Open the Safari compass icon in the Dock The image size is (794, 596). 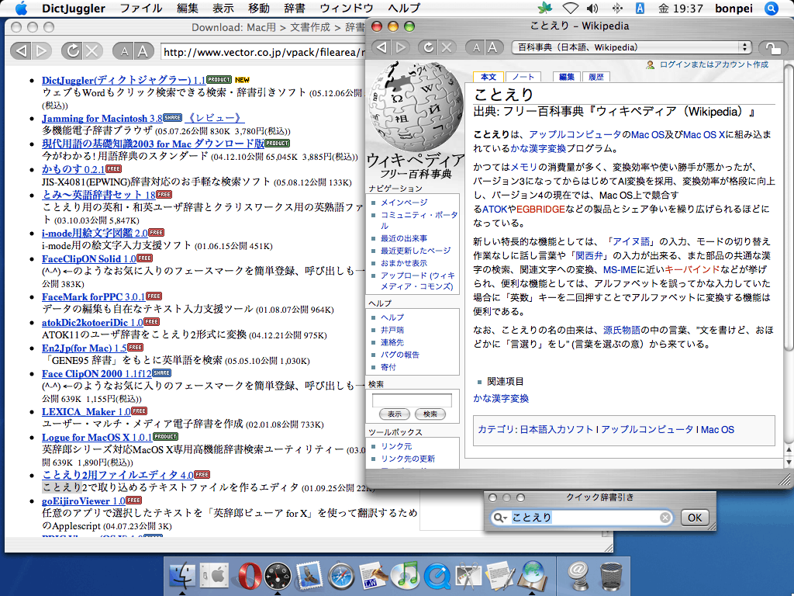click(341, 577)
